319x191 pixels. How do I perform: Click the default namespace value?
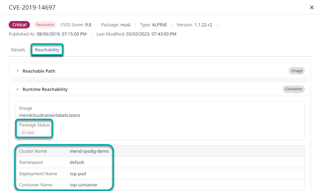click(x=77, y=162)
